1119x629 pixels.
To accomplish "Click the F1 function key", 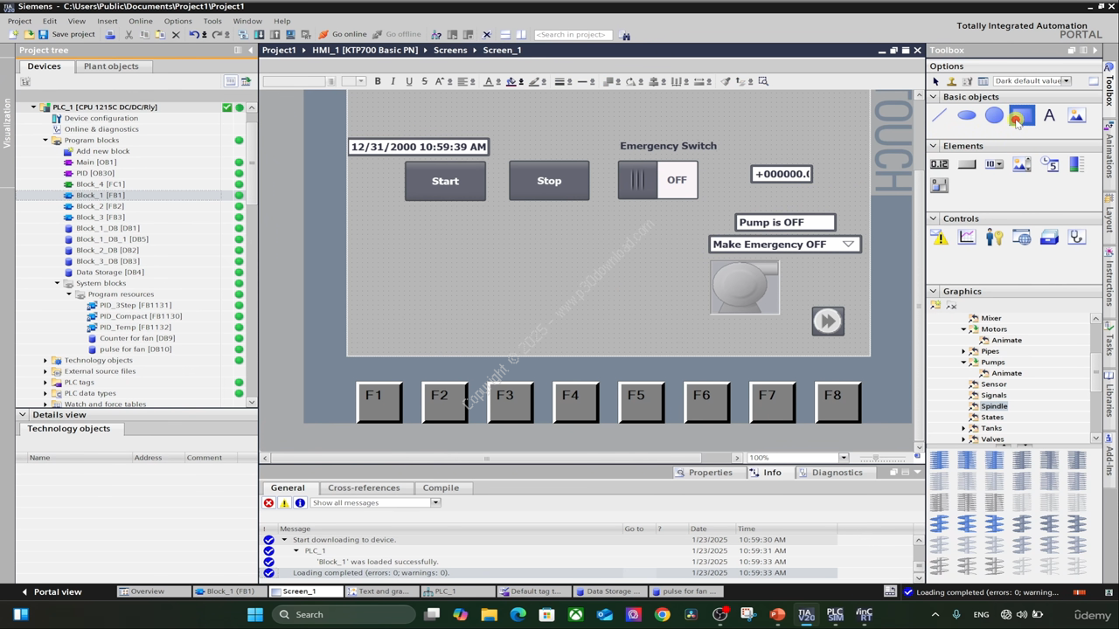I will coord(379,402).
